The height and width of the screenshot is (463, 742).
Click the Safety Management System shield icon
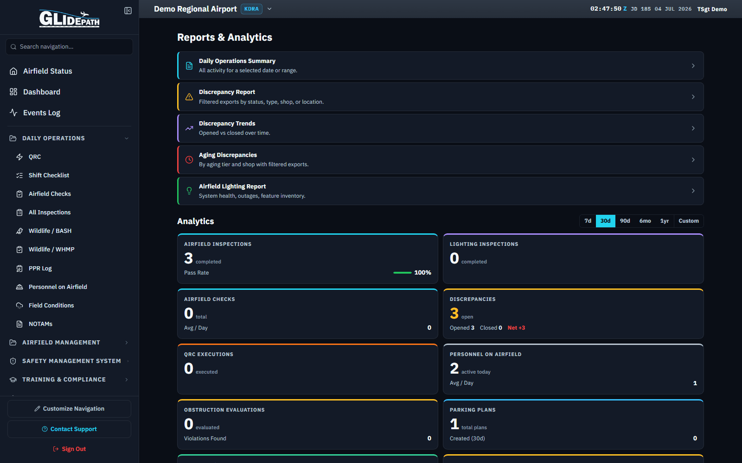coord(13,361)
